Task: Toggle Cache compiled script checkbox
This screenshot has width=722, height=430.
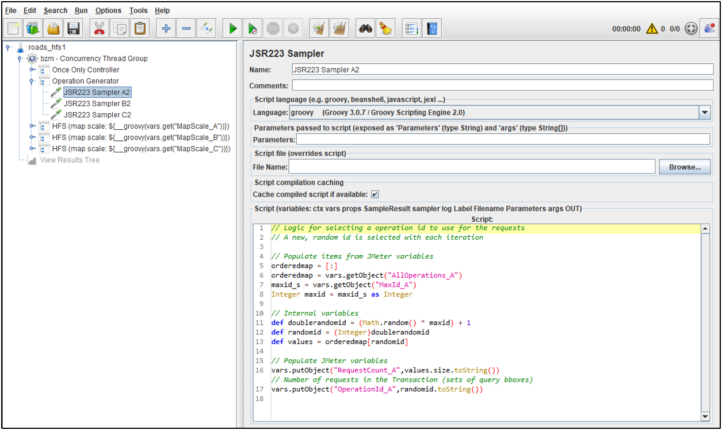Action: pos(375,194)
